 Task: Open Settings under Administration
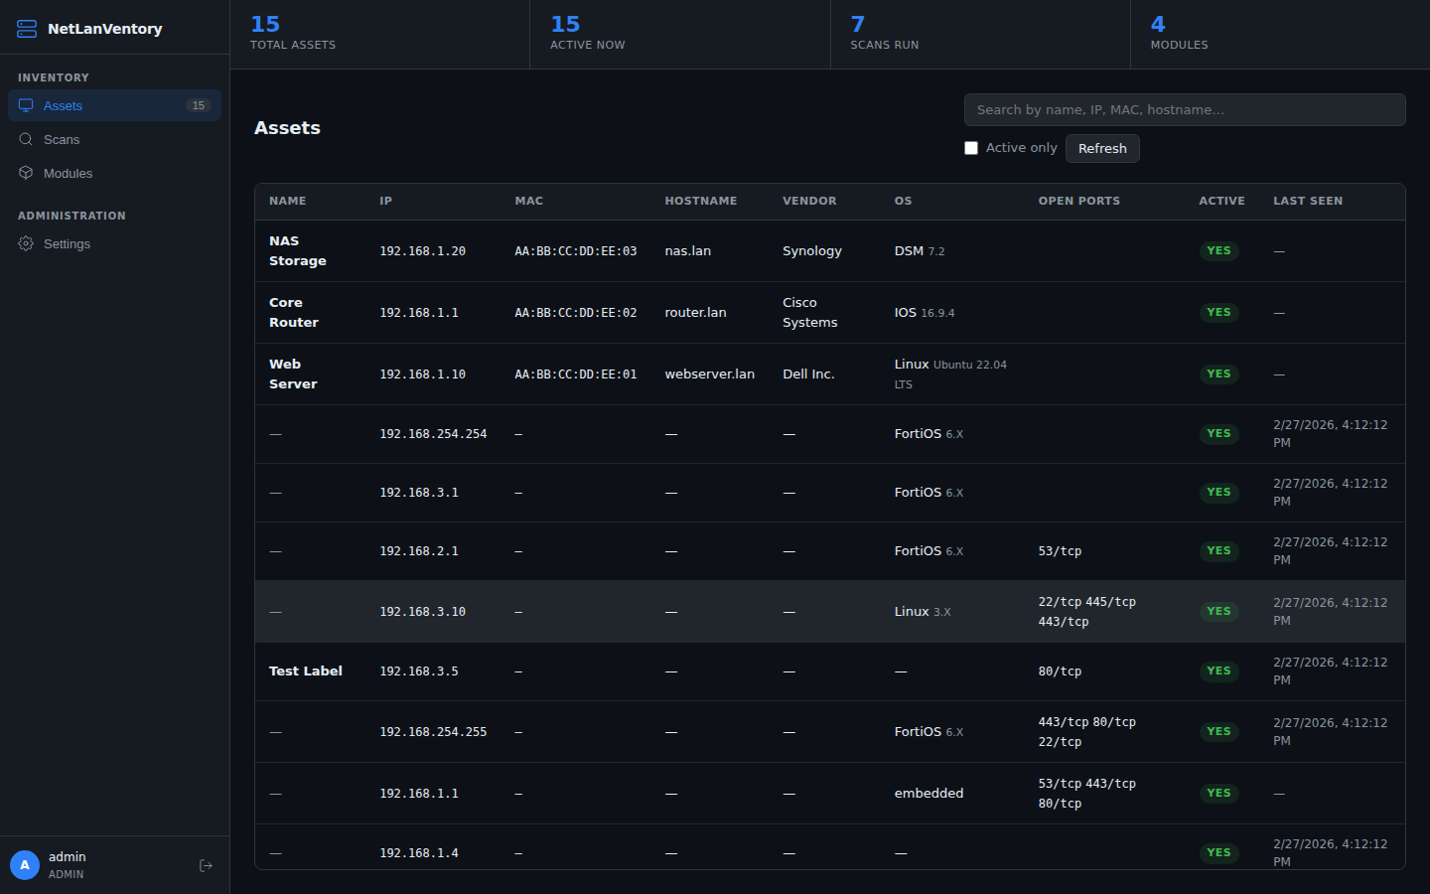click(x=114, y=243)
